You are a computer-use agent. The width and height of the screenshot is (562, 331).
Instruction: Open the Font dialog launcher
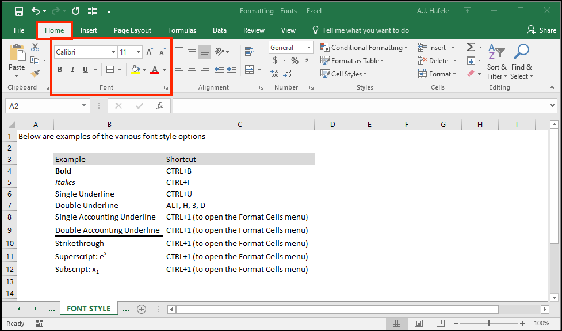166,87
